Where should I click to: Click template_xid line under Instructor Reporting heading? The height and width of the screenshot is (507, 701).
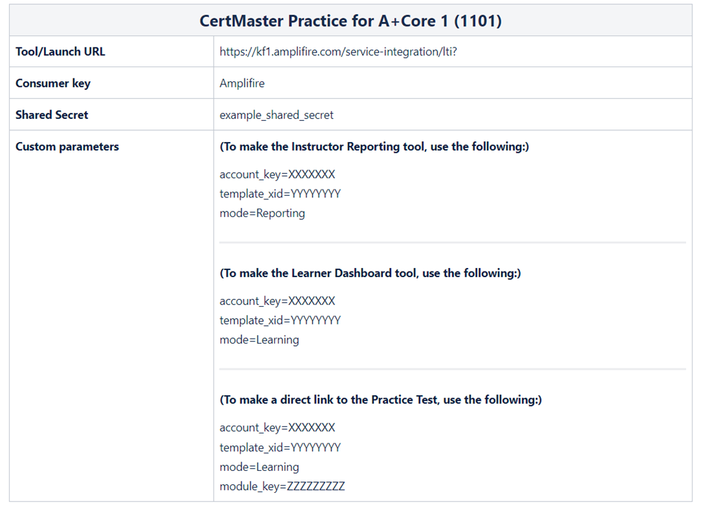(x=280, y=194)
